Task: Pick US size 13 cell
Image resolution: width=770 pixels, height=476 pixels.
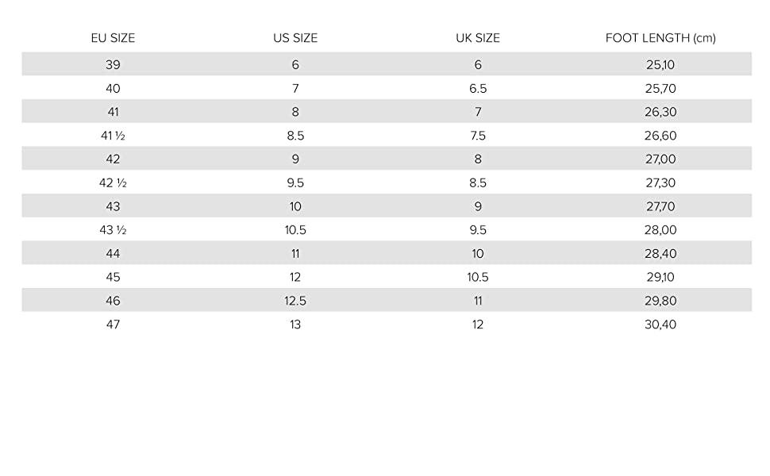Action: (295, 324)
